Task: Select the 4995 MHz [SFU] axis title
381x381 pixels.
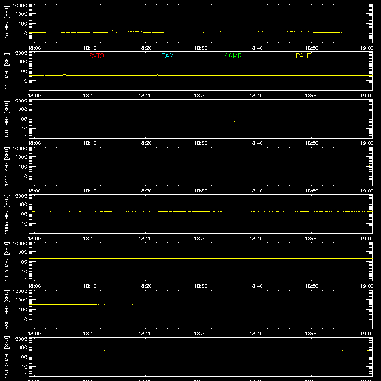Action: (6, 261)
